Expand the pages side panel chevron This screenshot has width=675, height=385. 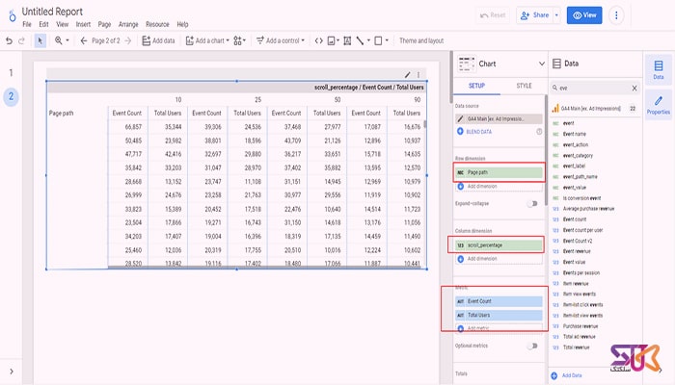click(x=12, y=372)
